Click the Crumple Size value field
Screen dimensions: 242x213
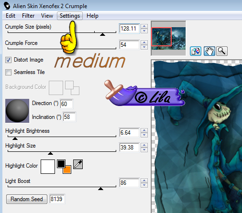tap(129, 29)
